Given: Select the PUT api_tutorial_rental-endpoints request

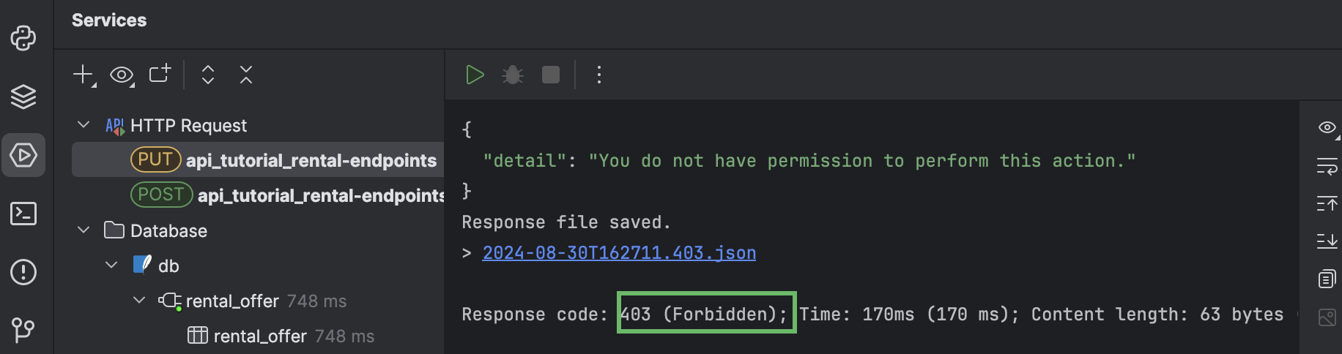Looking at the screenshot, I should point(311,160).
